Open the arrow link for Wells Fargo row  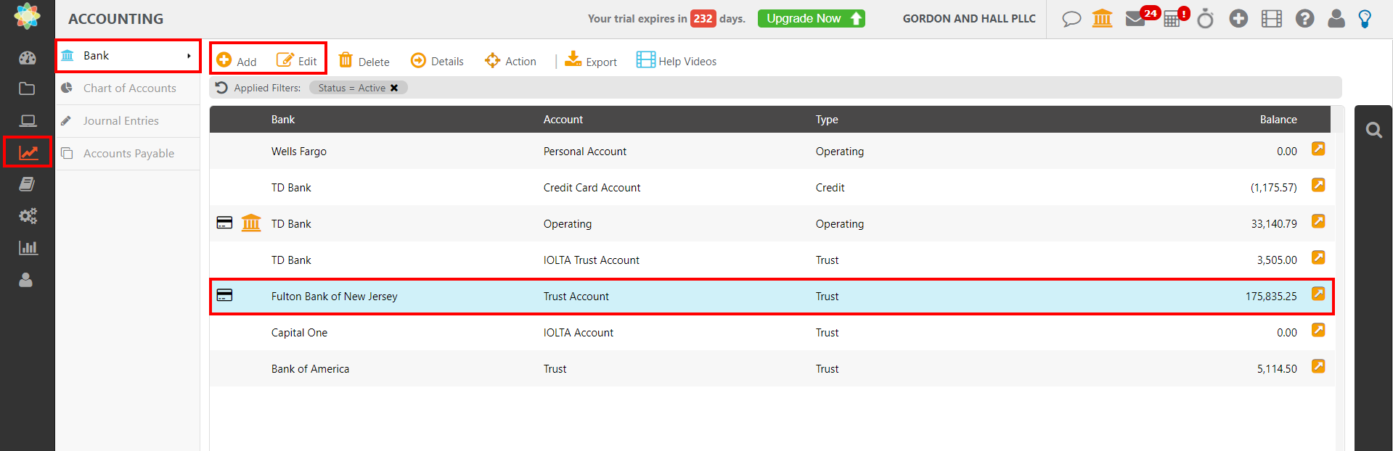point(1318,149)
